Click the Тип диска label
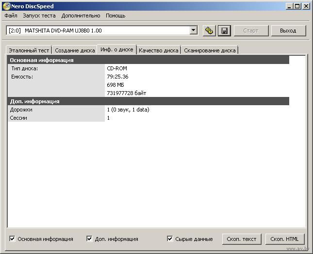The image size is (313, 254). coord(24,68)
